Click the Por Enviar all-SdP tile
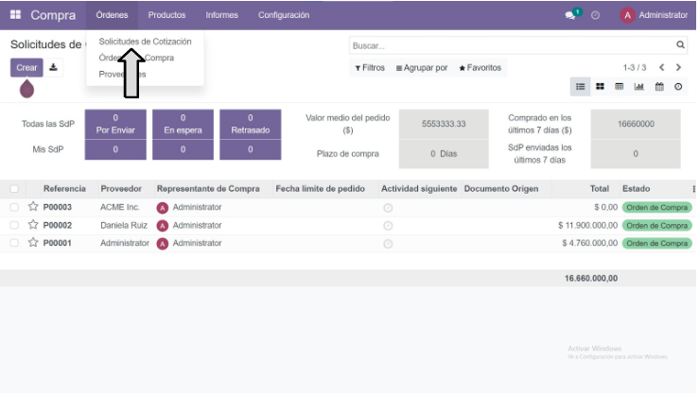The height and width of the screenshot is (395, 699). click(115, 124)
